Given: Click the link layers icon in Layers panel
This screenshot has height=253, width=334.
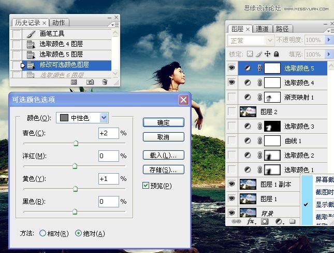Looking at the screenshot, I should pyautogui.click(x=237, y=221).
